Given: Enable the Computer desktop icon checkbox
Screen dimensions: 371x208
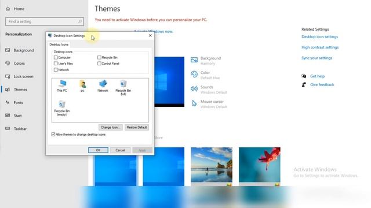Looking at the screenshot, I should coord(56,58).
